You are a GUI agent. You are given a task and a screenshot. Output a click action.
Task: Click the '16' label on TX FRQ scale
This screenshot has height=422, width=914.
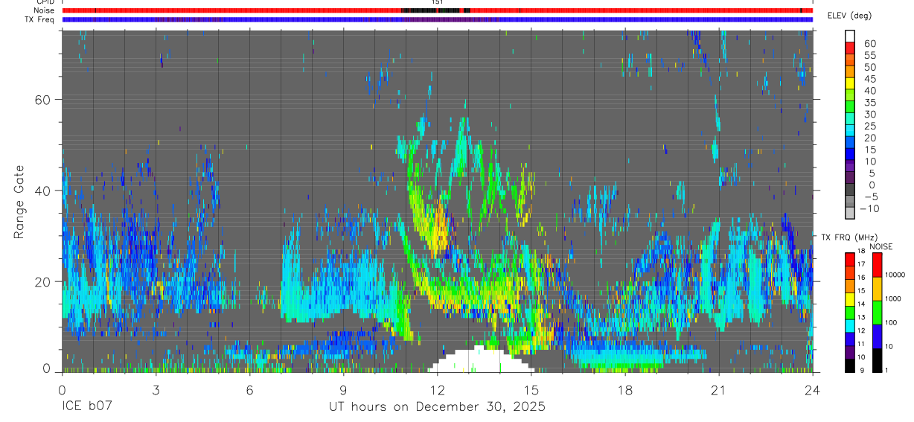[x=862, y=278]
